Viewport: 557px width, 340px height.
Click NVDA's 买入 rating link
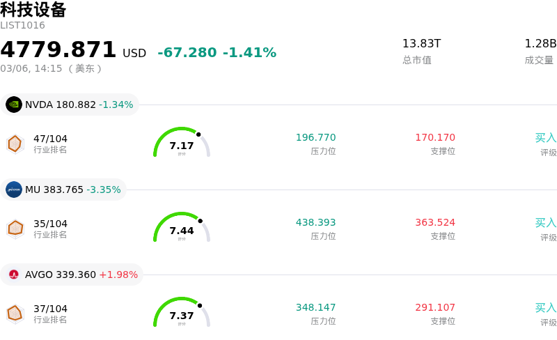(x=545, y=138)
